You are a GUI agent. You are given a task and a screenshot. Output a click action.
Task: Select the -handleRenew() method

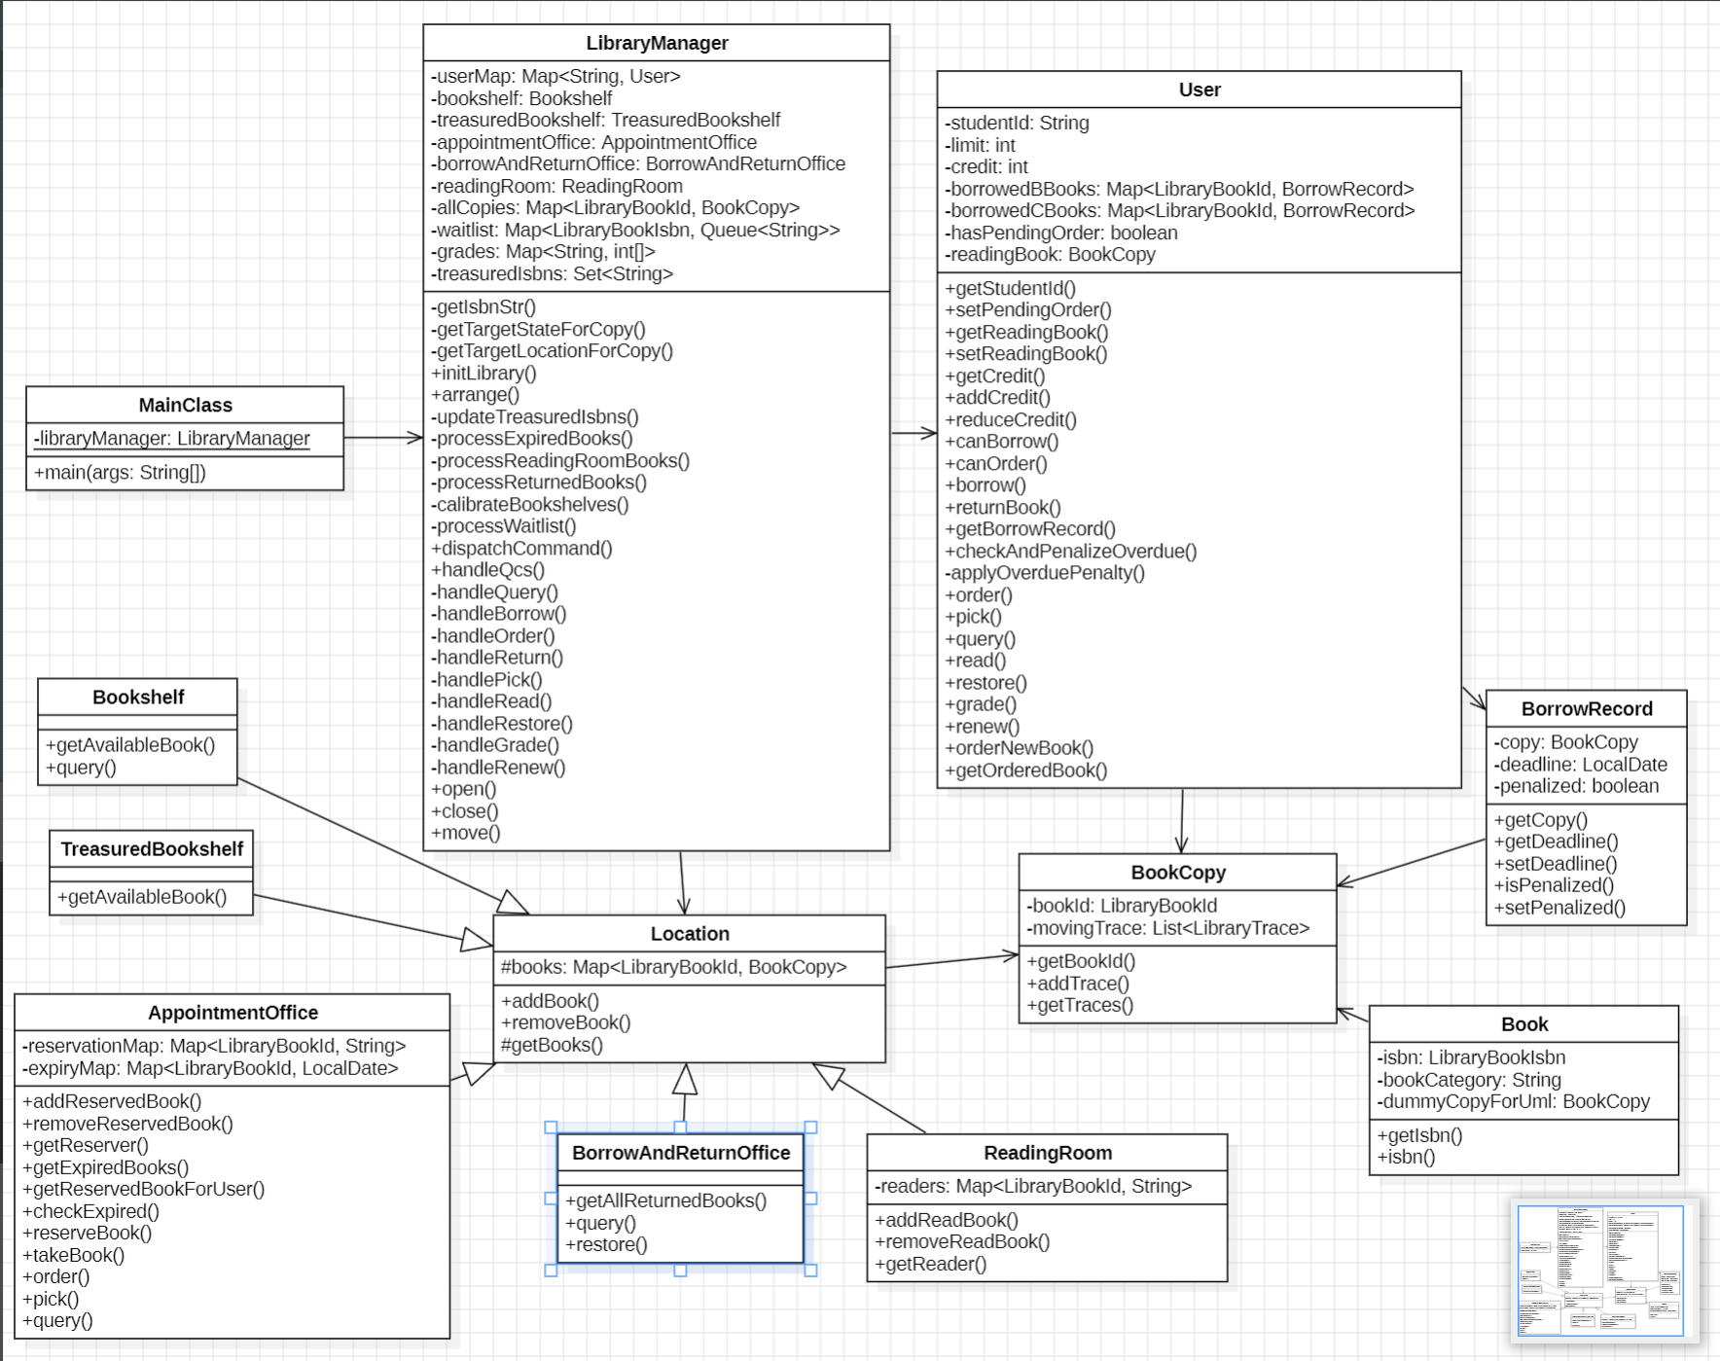click(x=498, y=767)
